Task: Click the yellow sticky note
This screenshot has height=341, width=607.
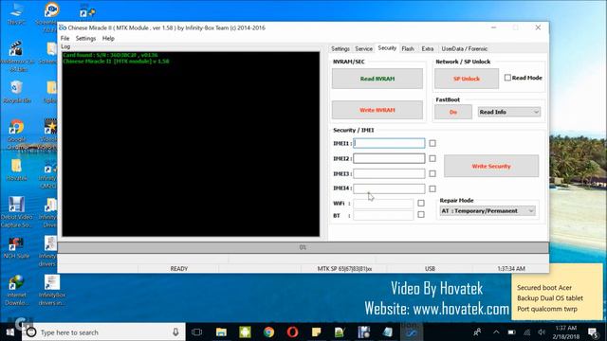Action: 557,292
